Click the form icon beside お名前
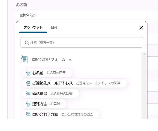This screenshot has width=158, height=131. (x=28, y=73)
